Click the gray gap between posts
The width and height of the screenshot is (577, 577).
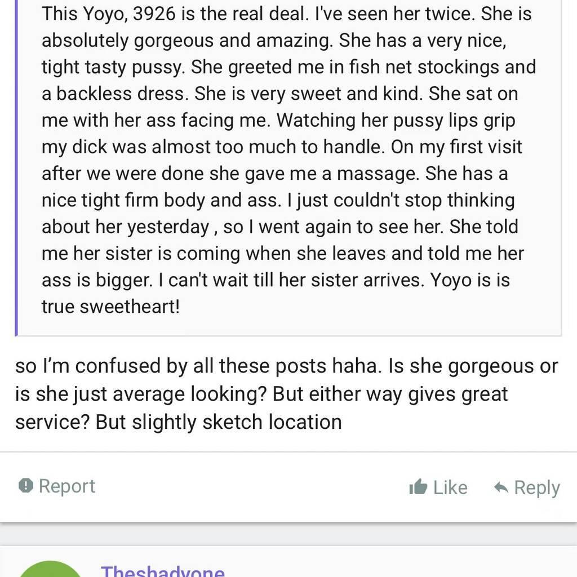pos(288,534)
